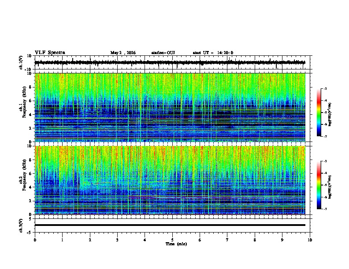Select the ch.2 Frequency (kHz) axis label

[x=22, y=180]
